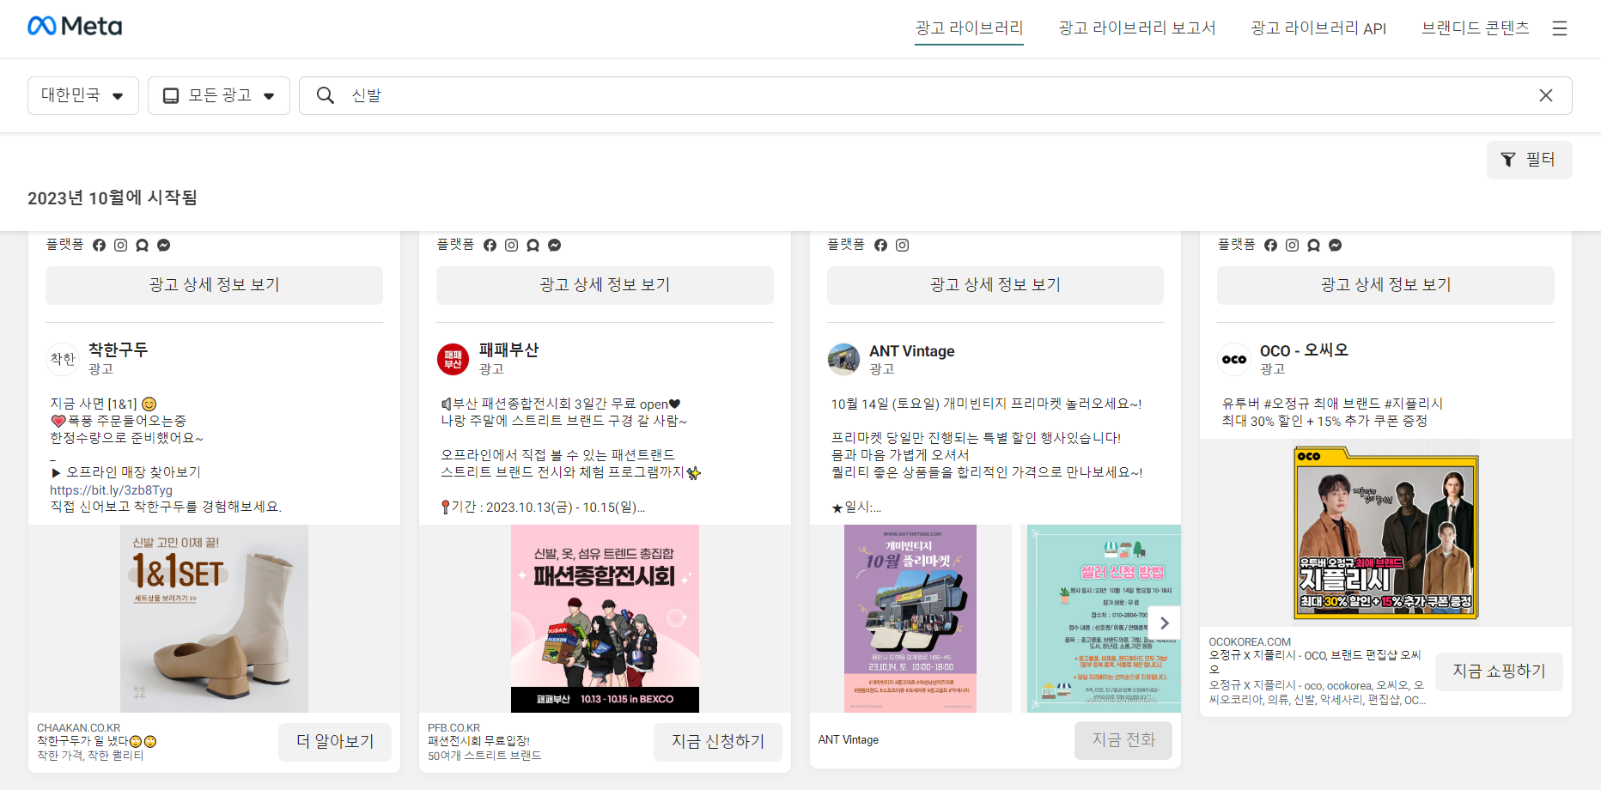Switch to 광고 라이브러리 tab
Image resolution: width=1601 pixels, height=790 pixels.
coord(969,27)
